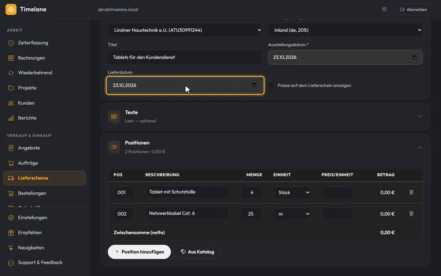
Task: Open Zeiterfassung in the sidebar
Action: pyautogui.click(x=45, y=43)
